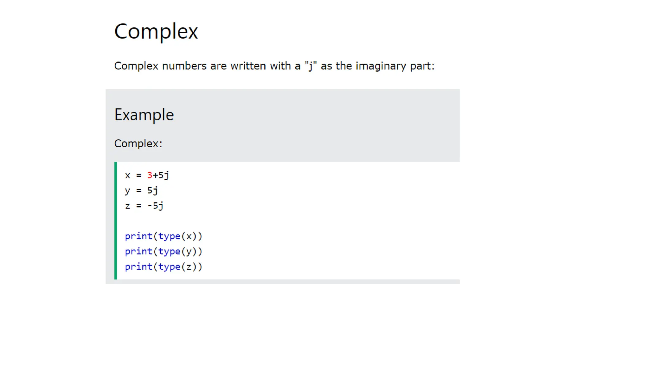Click code line z = -5j
This screenshot has height=365, width=649.
click(x=144, y=206)
